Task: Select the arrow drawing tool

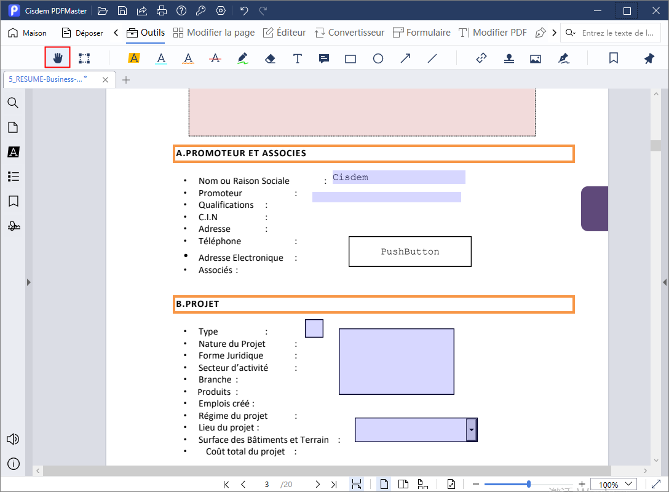Action: (x=405, y=58)
